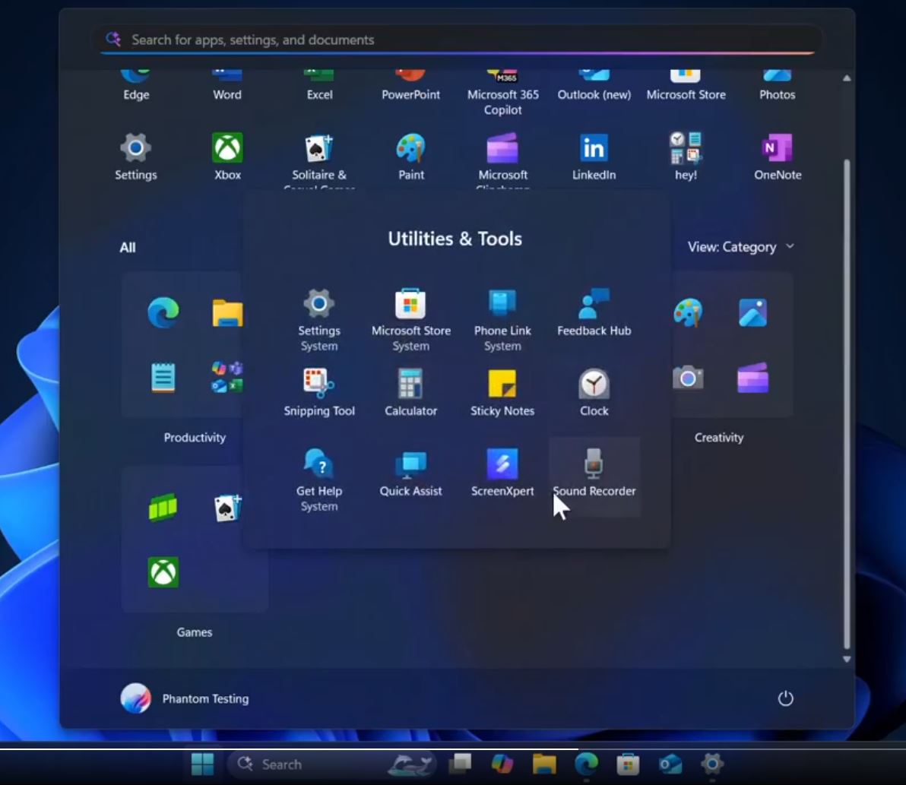Open LinkedIn pinned app
The height and width of the screenshot is (785, 906).
594,157
